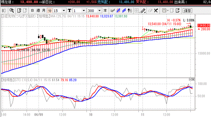Open the indicator settings checkmark icon
This screenshot has width=211, height=117.
(x=112, y=10)
